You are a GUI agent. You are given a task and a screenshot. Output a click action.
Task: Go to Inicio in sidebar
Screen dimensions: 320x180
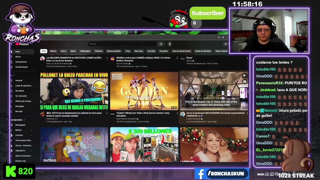(x=22, y=51)
